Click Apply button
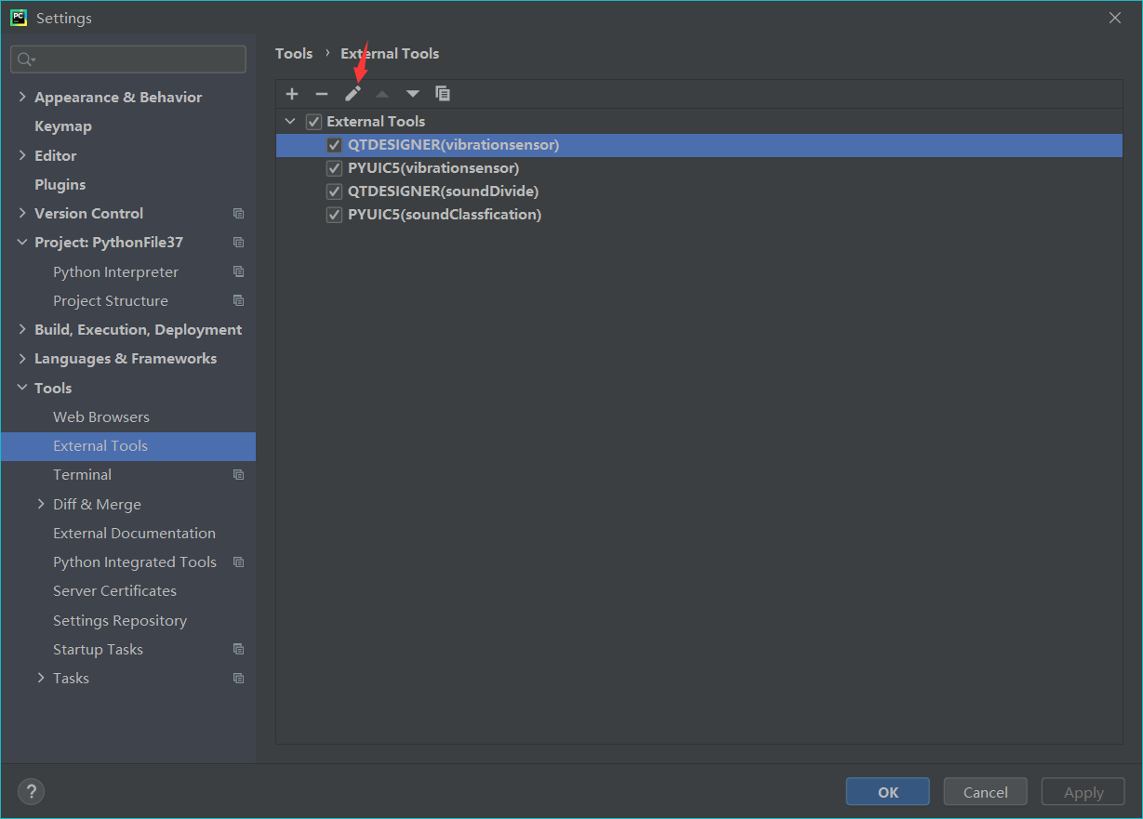This screenshot has height=819, width=1143. tap(1083, 792)
